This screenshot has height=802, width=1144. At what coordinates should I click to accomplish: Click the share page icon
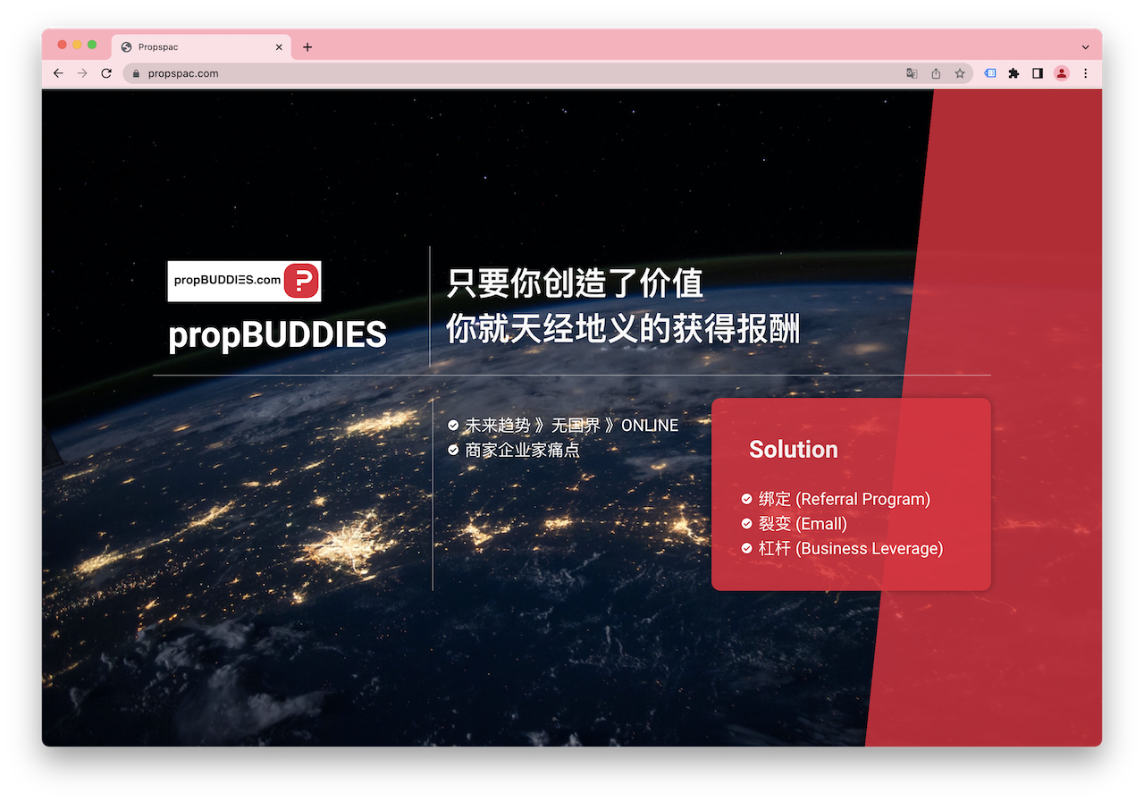click(x=936, y=73)
